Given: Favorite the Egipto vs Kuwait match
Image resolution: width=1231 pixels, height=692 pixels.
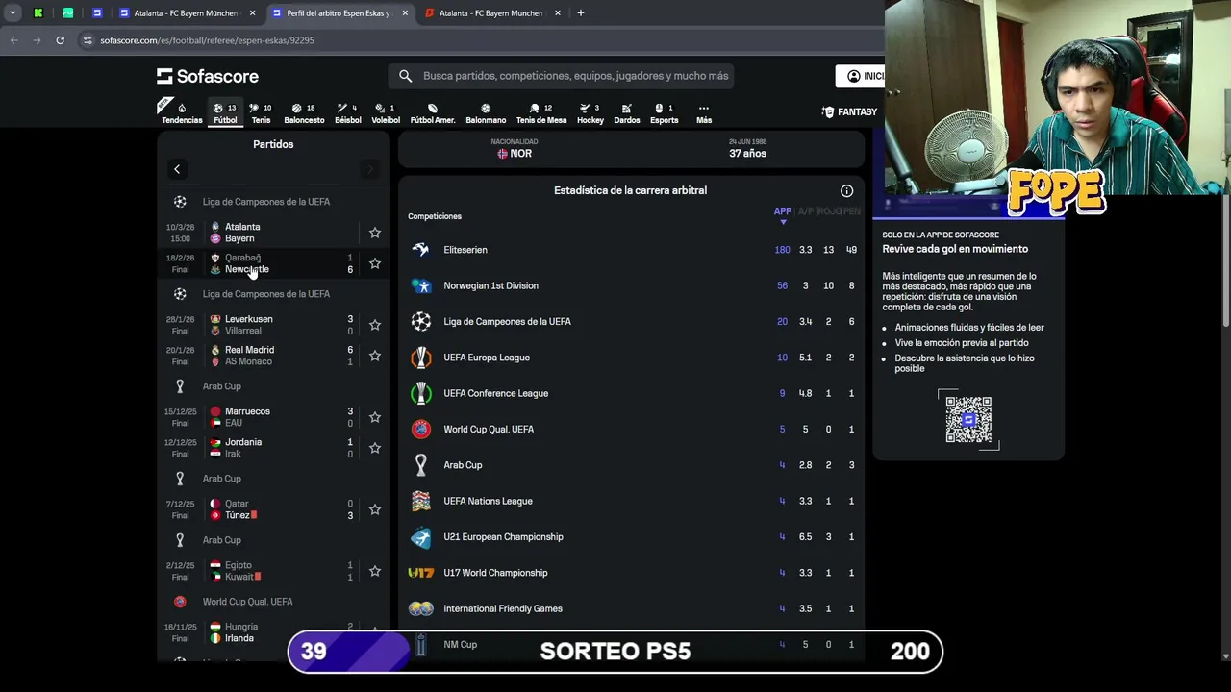Looking at the screenshot, I should [x=375, y=571].
